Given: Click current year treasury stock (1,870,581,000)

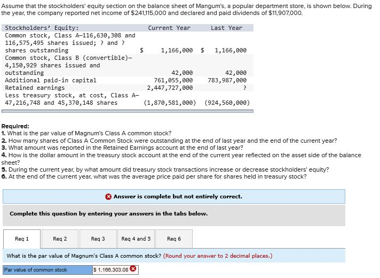Looking at the screenshot, I should pyautogui.click(x=170, y=103).
